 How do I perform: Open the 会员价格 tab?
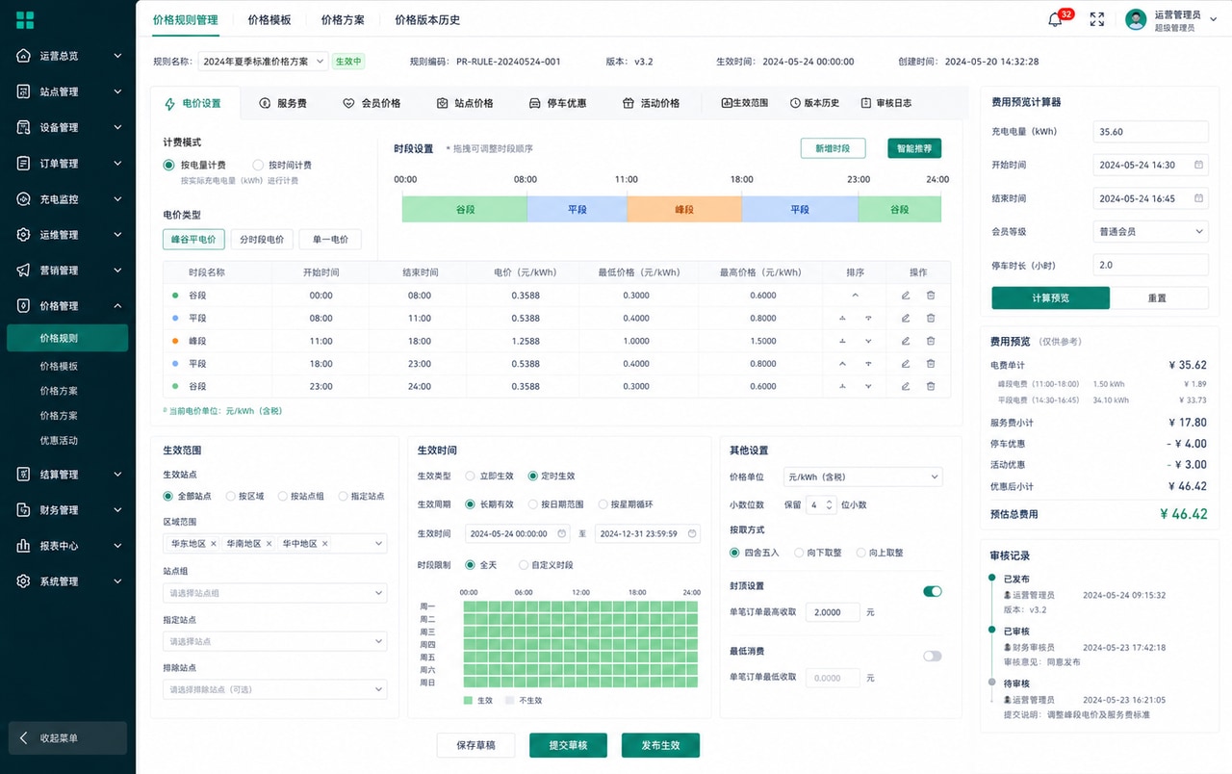(x=372, y=103)
